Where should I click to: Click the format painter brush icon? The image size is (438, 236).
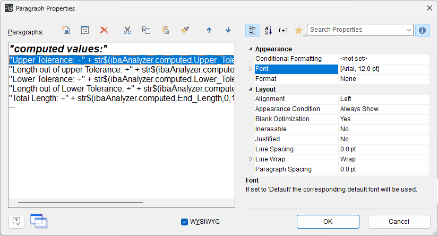pyautogui.click(x=185, y=30)
